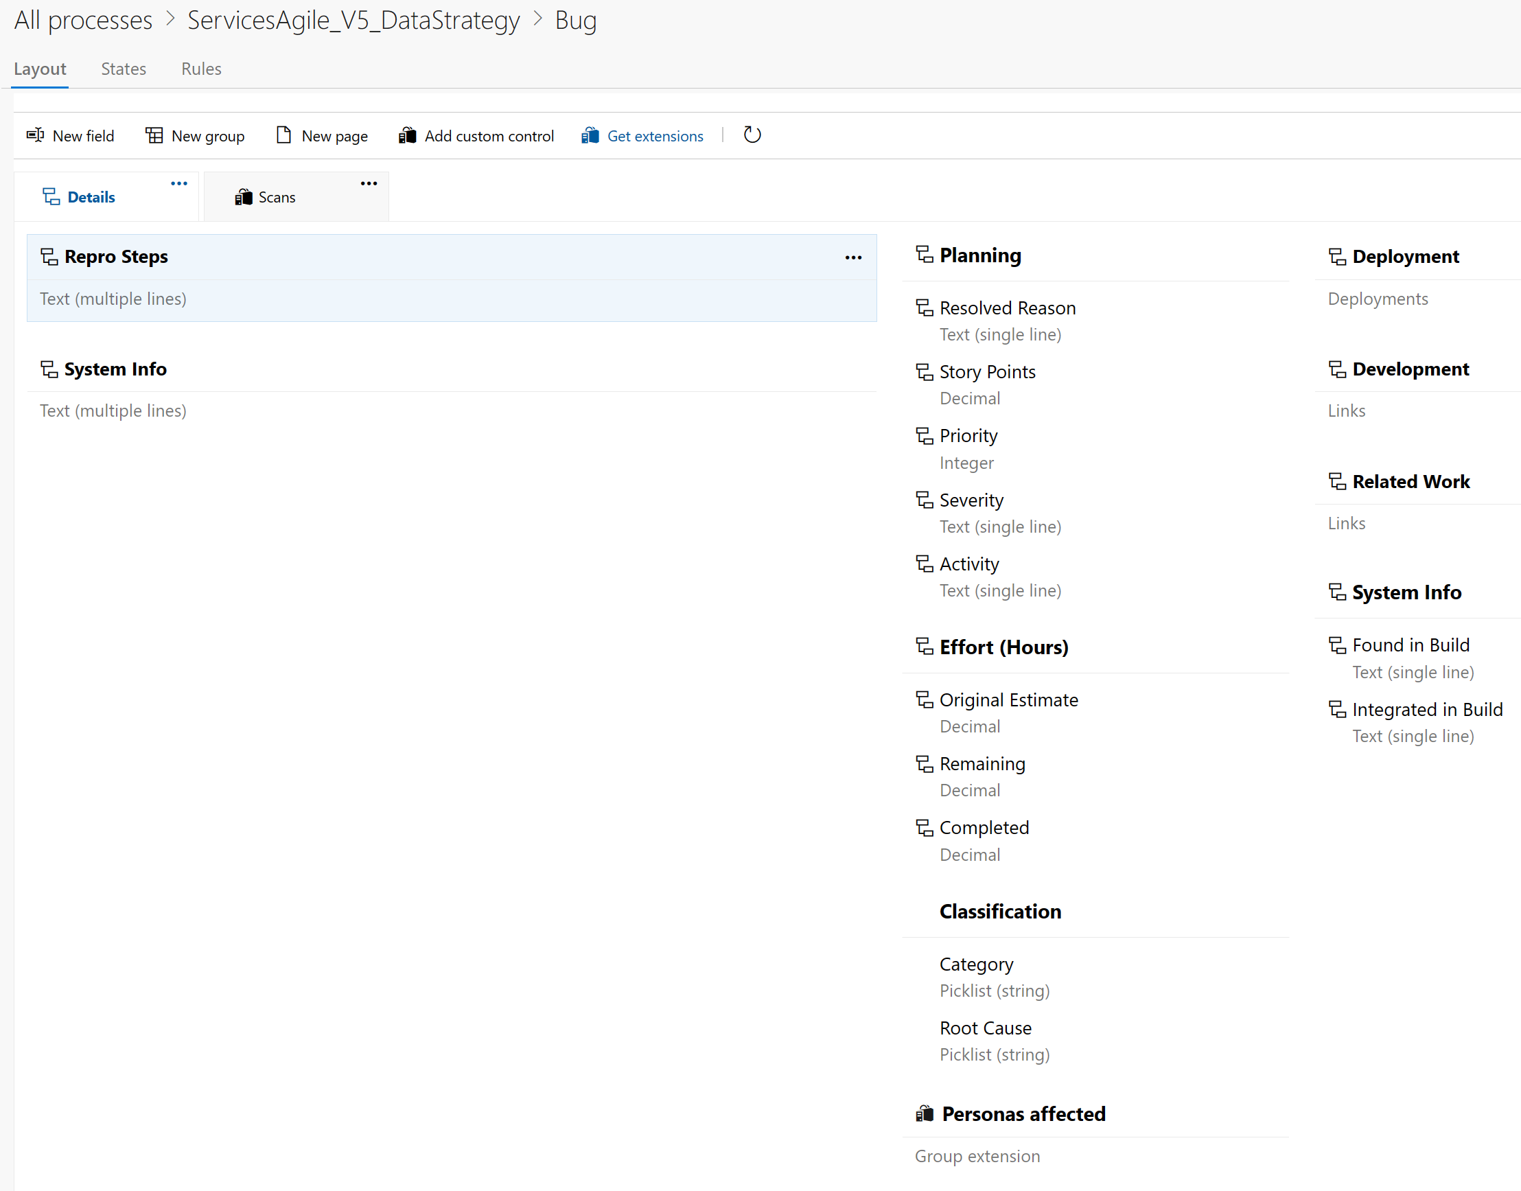Open the Scans page ellipsis menu
The width and height of the screenshot is (1521, 1191).
point(369,183)
